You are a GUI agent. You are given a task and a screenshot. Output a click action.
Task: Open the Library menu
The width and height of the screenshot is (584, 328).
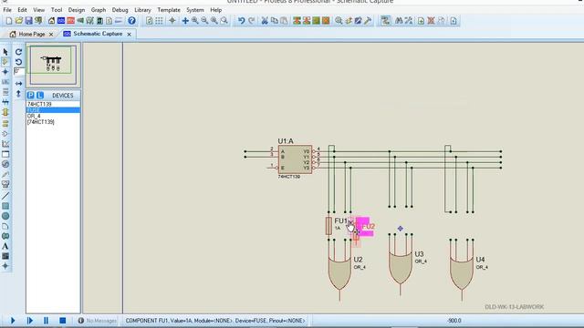click(142, 10)
